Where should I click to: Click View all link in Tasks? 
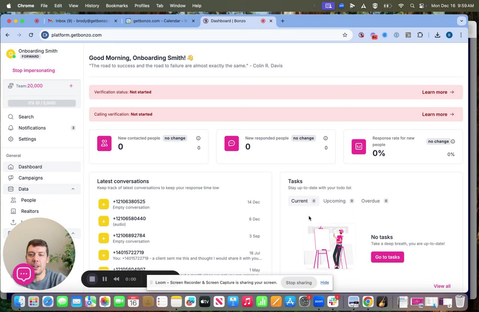pos(442,286)
